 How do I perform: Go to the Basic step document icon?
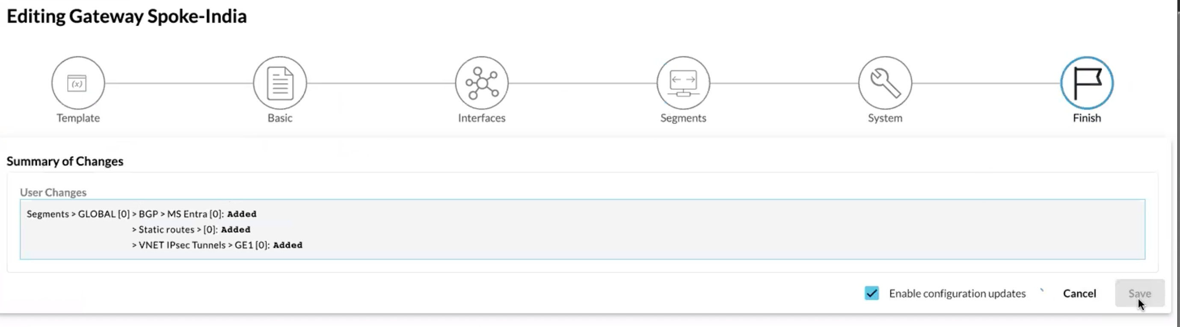coord(280,83)
